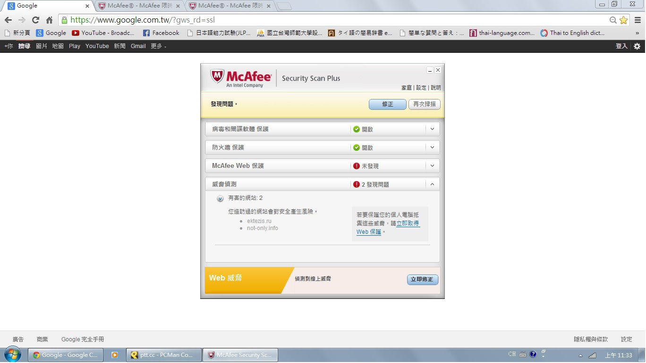Open 地圖 in Google bar
Screen dimensions: 646x363
[58, 46]
